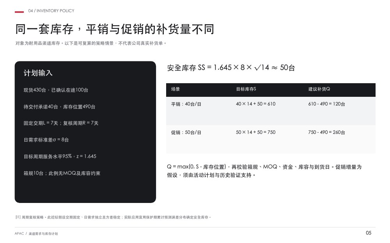Image resolution: width=390 pixels, height=243 pixels.
Task: Click the '场景' column header
Action: coord(175,89)
